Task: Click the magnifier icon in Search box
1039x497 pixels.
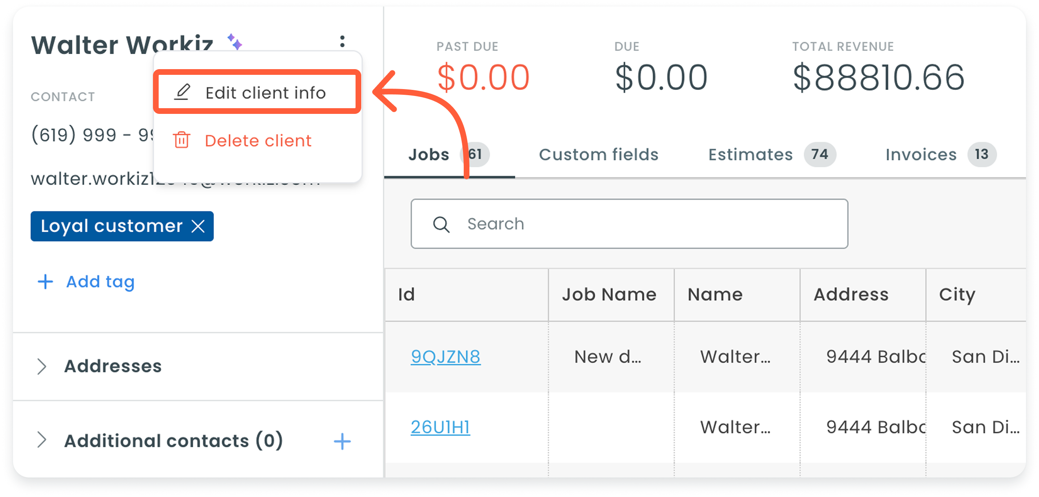Action: click(x=441, y=224)
